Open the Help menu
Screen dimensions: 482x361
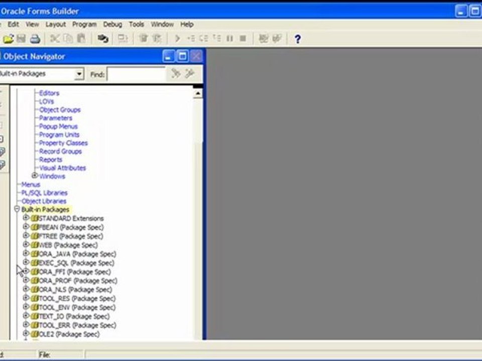point(187,24)
